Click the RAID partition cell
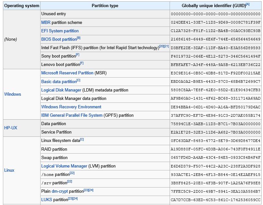This screenshot has width=263, height=205. 105,149
